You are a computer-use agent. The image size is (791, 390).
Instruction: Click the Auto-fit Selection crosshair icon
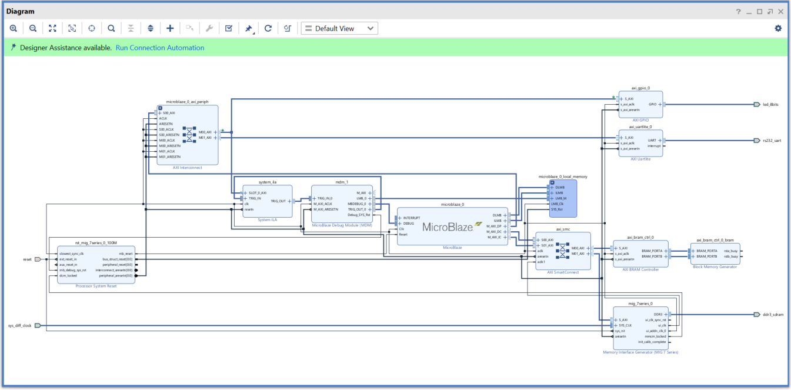[x=92, y=28]
